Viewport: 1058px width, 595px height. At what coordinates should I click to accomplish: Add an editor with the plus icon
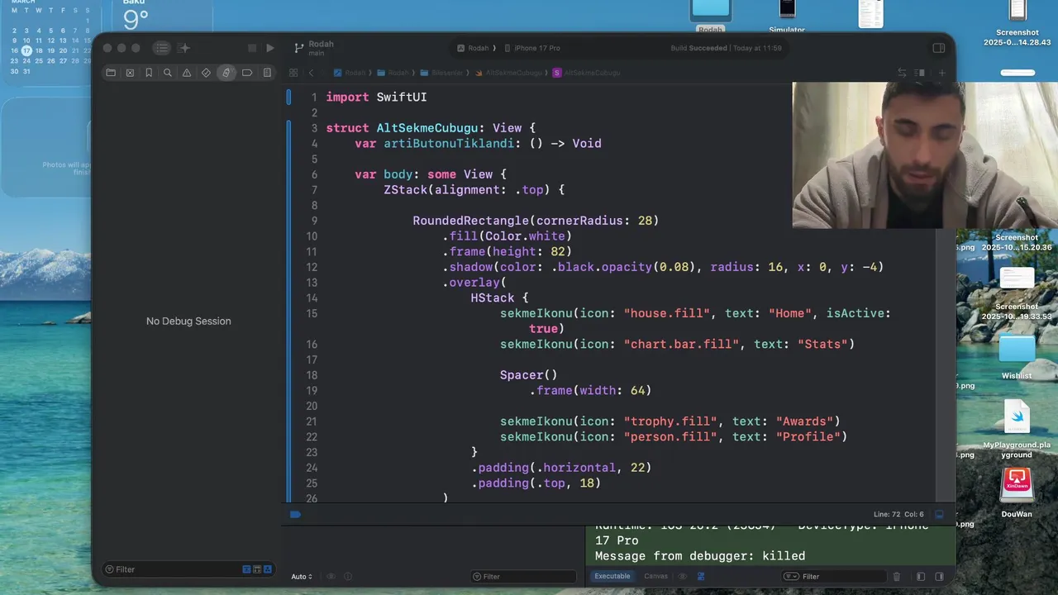point(941,73)
